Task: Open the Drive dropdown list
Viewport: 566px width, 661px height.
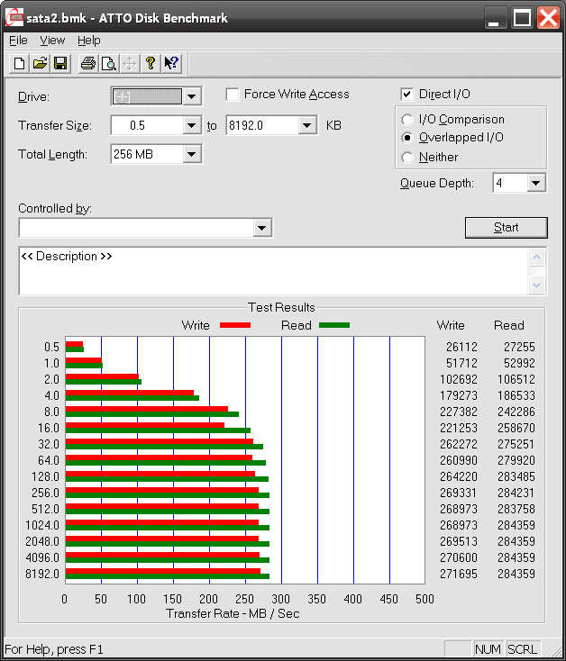Action: coord(191,96)
